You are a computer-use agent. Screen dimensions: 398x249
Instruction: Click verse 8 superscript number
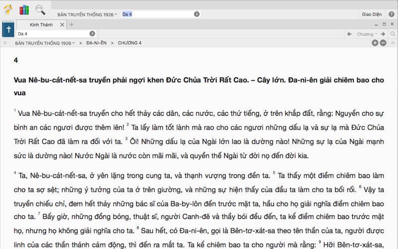[x=138, y=228]
